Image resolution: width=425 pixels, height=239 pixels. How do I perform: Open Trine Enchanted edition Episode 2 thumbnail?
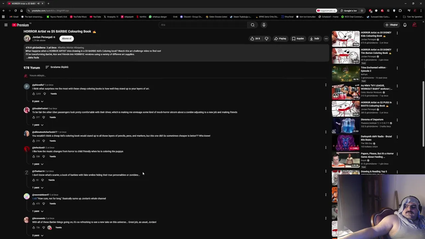coord(346,74)
